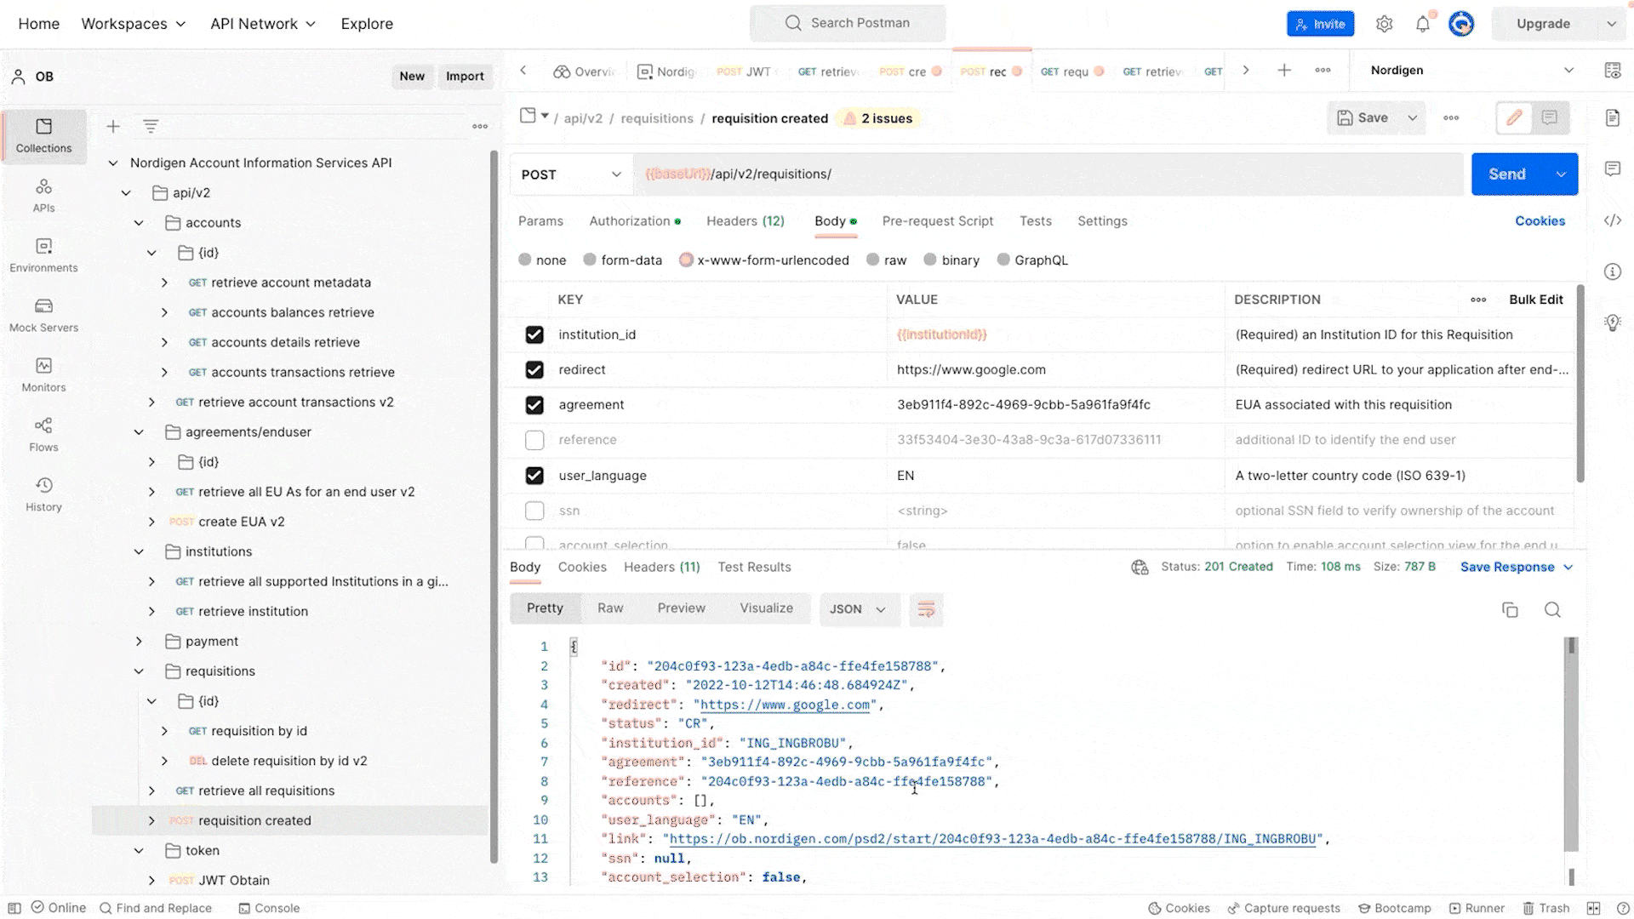The height and width of the screenshot is (919, 1634).
Task: Click Bulk Edit link
Action: (x=1535, y=300)
